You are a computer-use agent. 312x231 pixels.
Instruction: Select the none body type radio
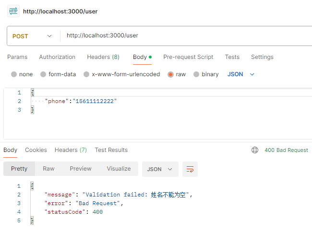[14, 74]
